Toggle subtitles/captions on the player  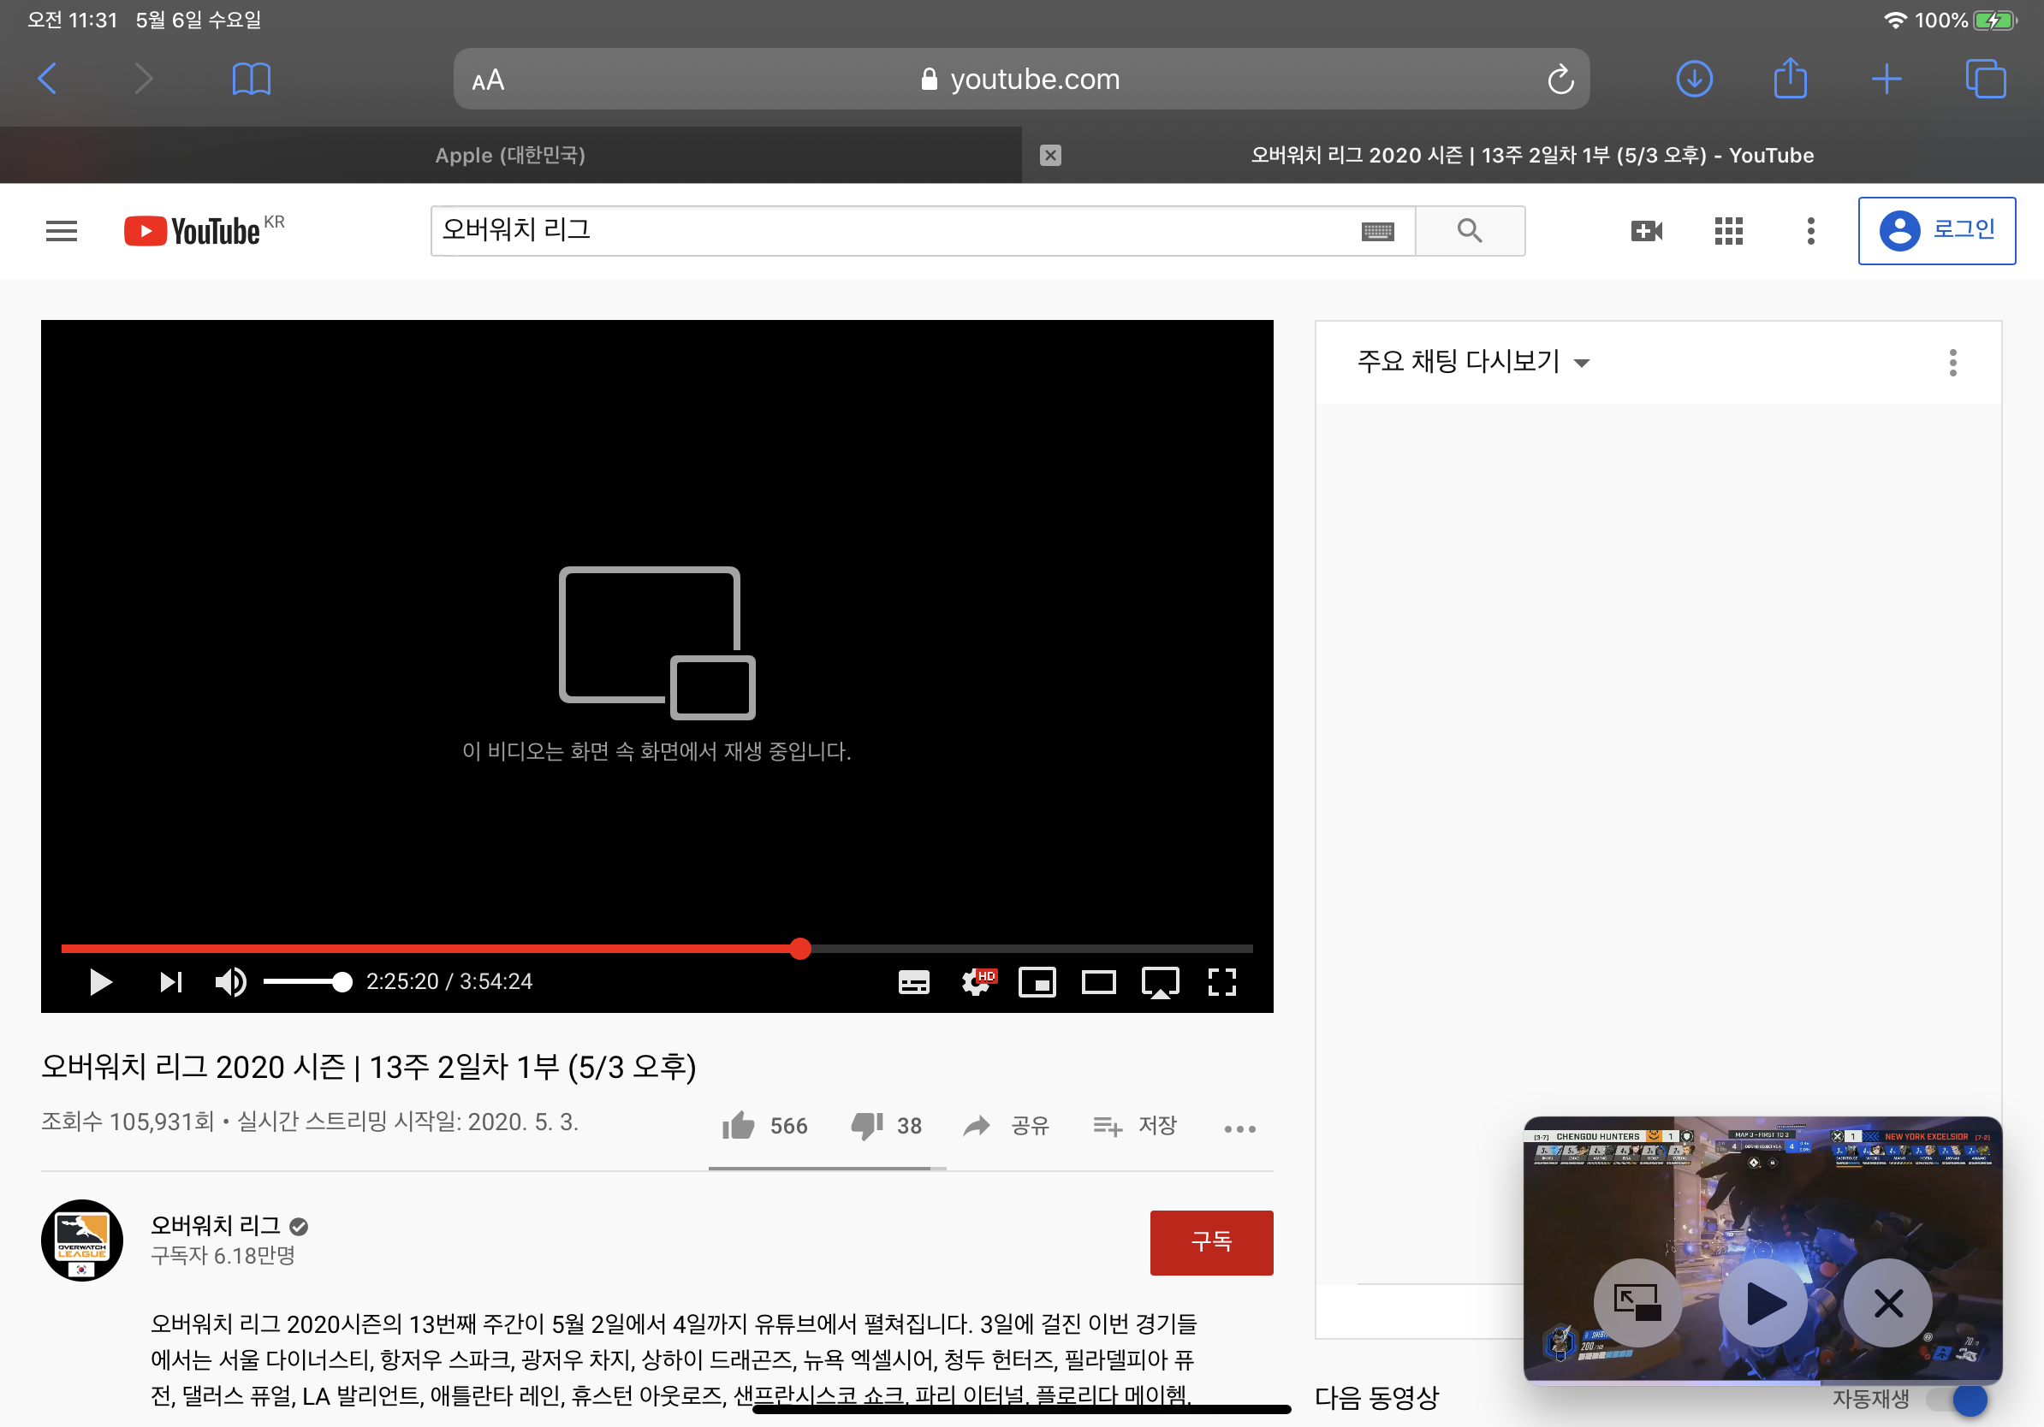pos(913,982)
